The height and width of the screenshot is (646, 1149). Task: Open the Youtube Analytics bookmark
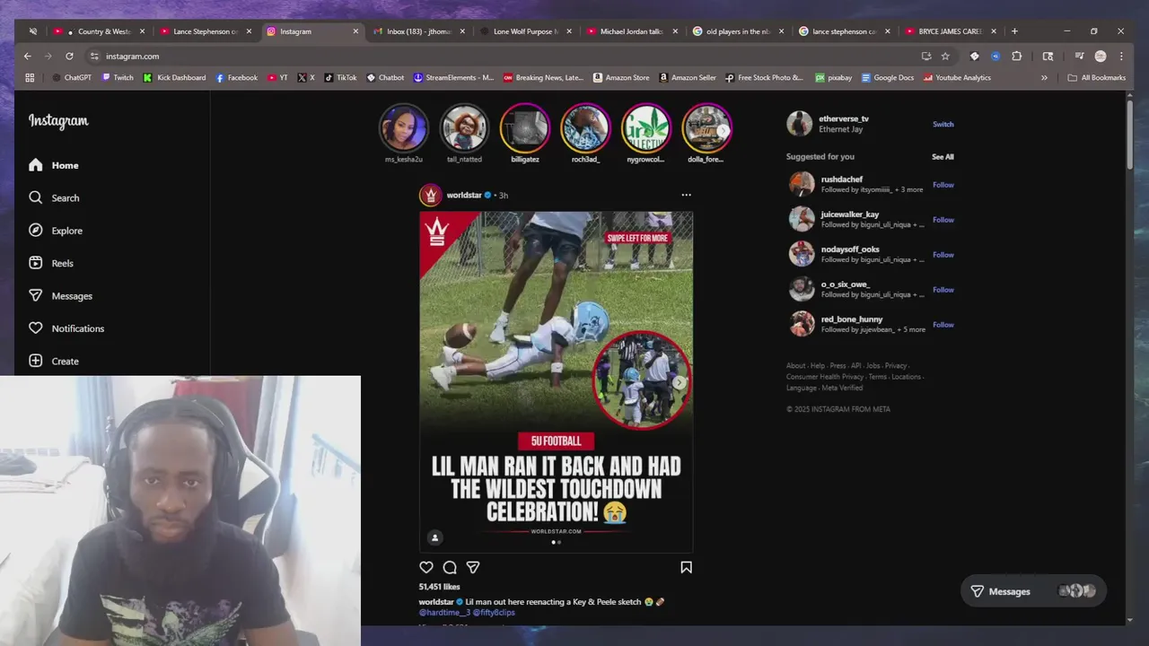pos(957,78)
